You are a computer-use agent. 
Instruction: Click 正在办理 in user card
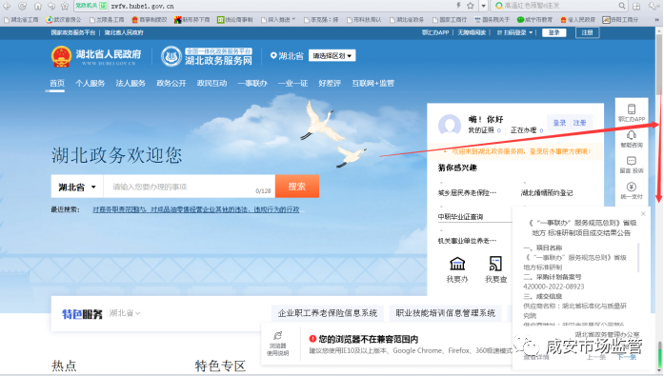click(x=523, y=130)
